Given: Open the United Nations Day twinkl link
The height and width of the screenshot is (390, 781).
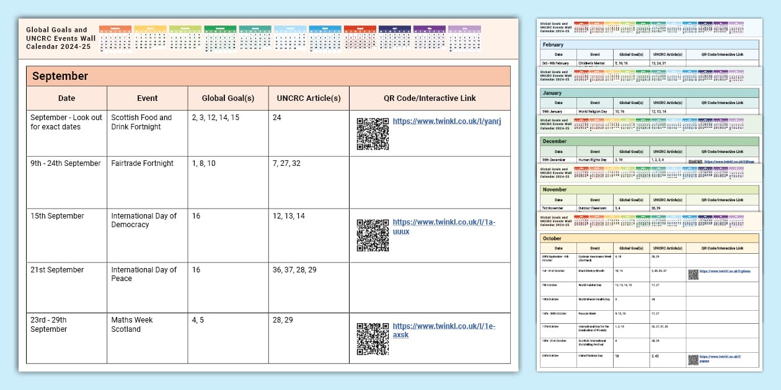Looking at the screenshot, I should click(721, 359).
